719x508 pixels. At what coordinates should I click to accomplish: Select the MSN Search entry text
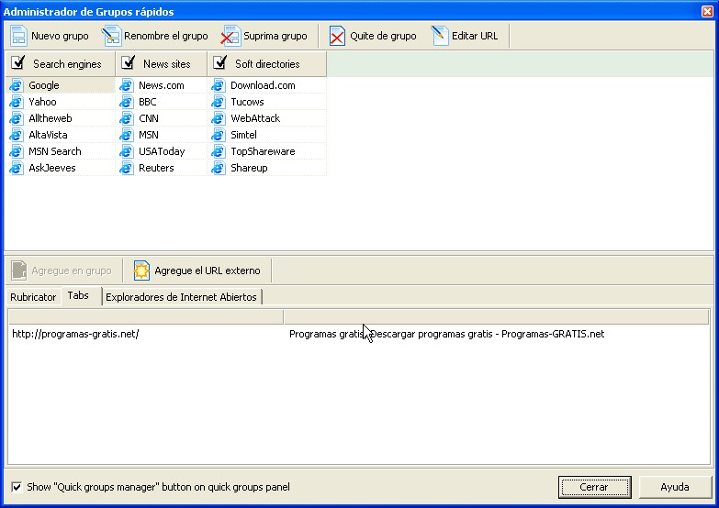54,151
